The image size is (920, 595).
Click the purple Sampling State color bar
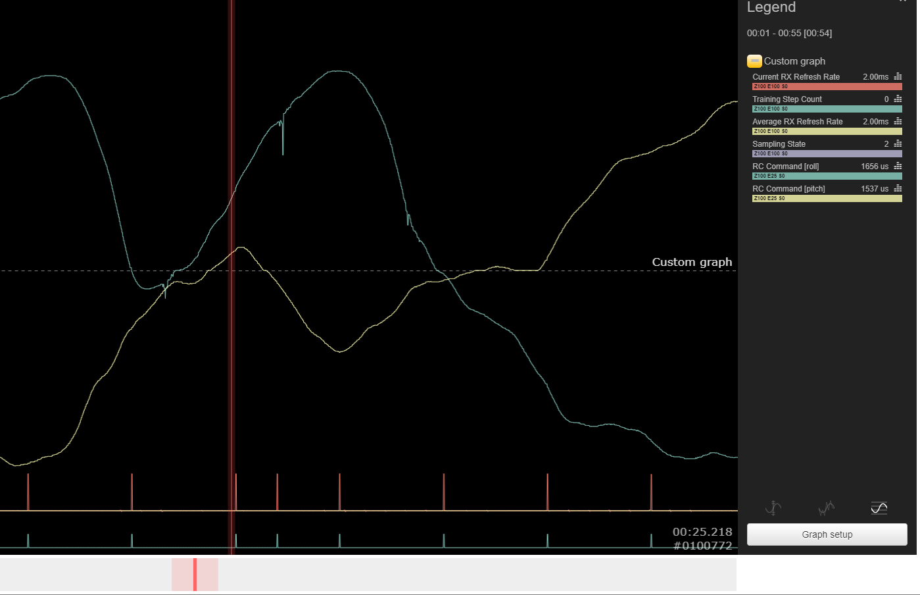[827, 153]
